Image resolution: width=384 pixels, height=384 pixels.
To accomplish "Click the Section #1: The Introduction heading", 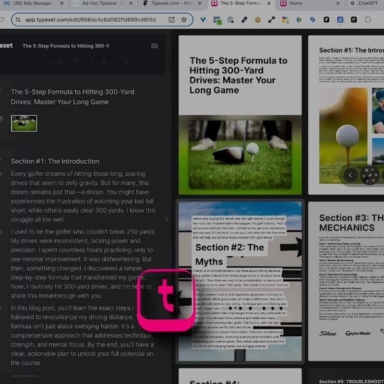I will [55, 161].
